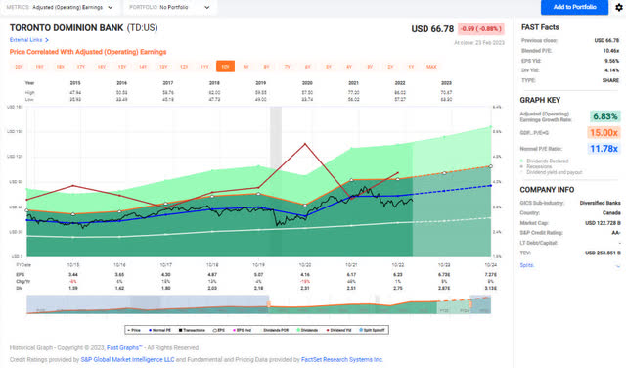Click the Blended P/E 10.46x value

coord(610,51)
